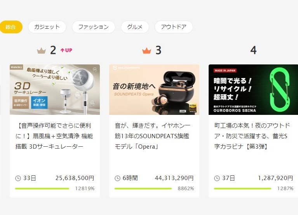
Task: Open the グルメ category tab
Action: 135,27
